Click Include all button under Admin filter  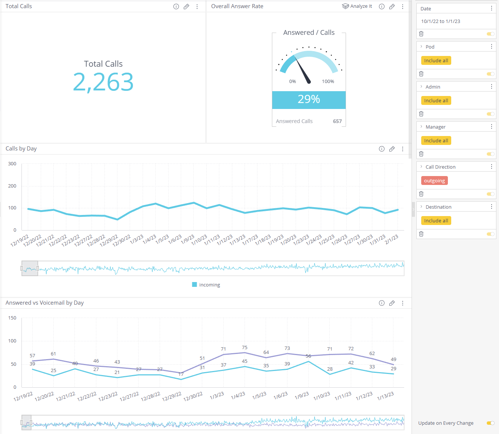tap(436, 100)
